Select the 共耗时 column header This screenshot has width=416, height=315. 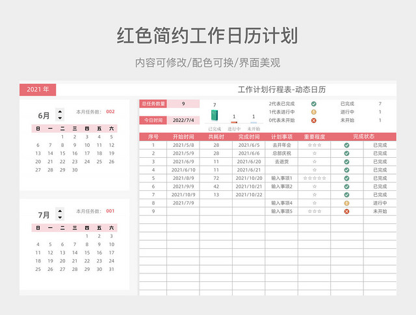coord(216,137)
